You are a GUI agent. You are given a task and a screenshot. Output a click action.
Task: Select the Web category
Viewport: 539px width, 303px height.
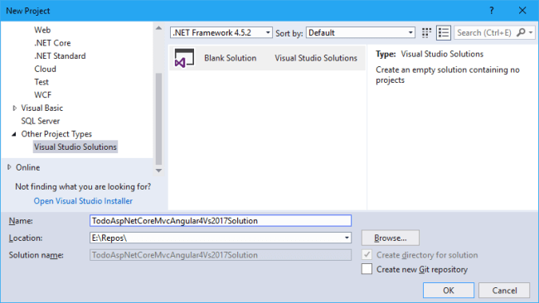click(x=42, y=30)
